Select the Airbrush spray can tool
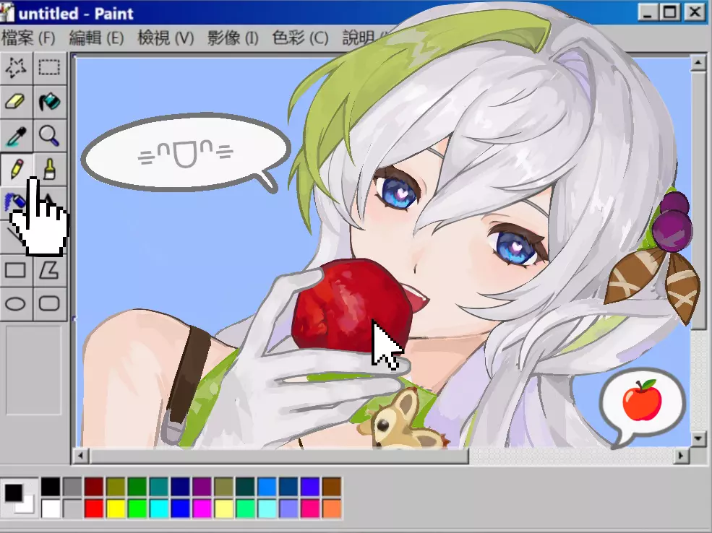The image size is (712, 533). 14,201
